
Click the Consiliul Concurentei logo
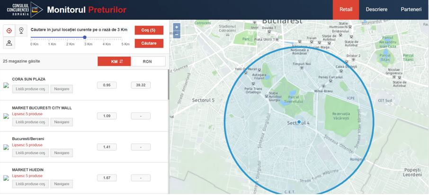click(x=25, y=9)
